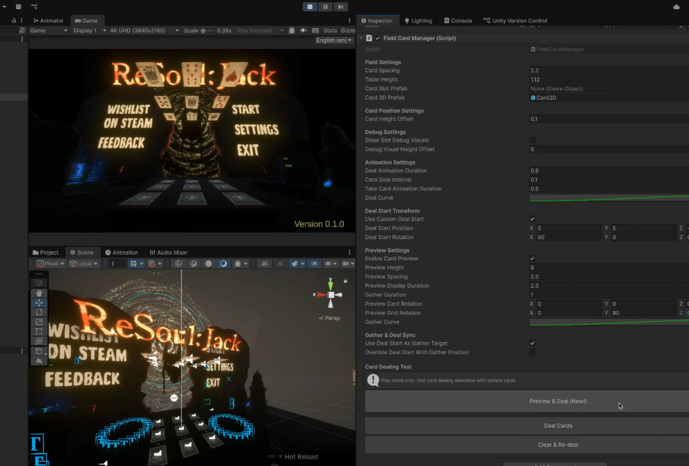Click the Step frame button

click(340, 7)
